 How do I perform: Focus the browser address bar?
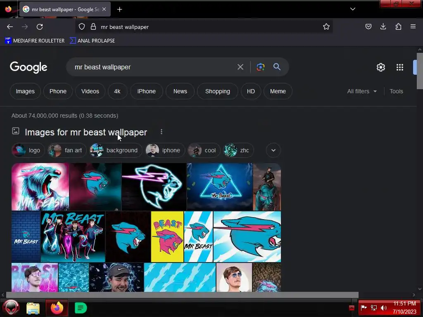tap(205, 27)
